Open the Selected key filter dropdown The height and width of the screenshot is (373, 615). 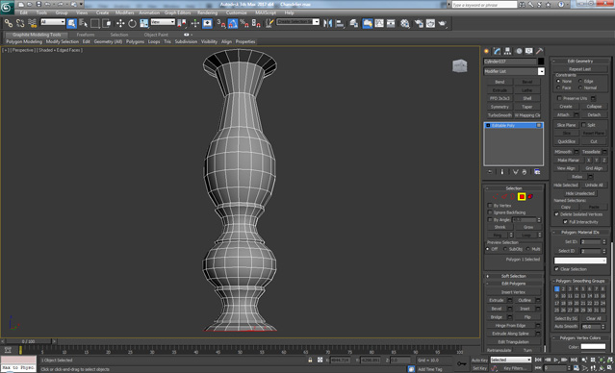[511, 360]
